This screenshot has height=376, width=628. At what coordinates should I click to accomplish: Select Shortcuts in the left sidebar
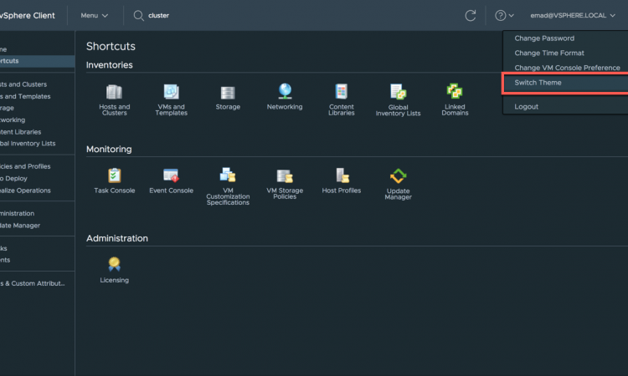click(37, 61)
